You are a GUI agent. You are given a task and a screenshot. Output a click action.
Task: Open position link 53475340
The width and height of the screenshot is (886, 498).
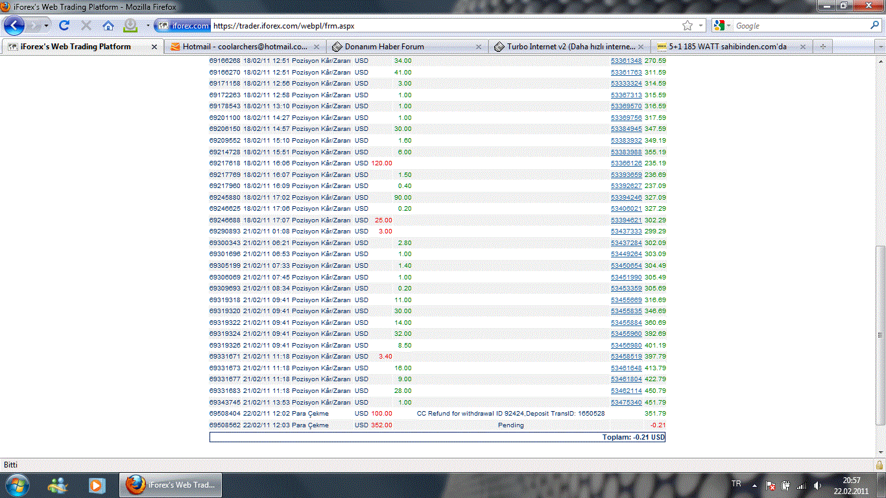click(626, 402)
